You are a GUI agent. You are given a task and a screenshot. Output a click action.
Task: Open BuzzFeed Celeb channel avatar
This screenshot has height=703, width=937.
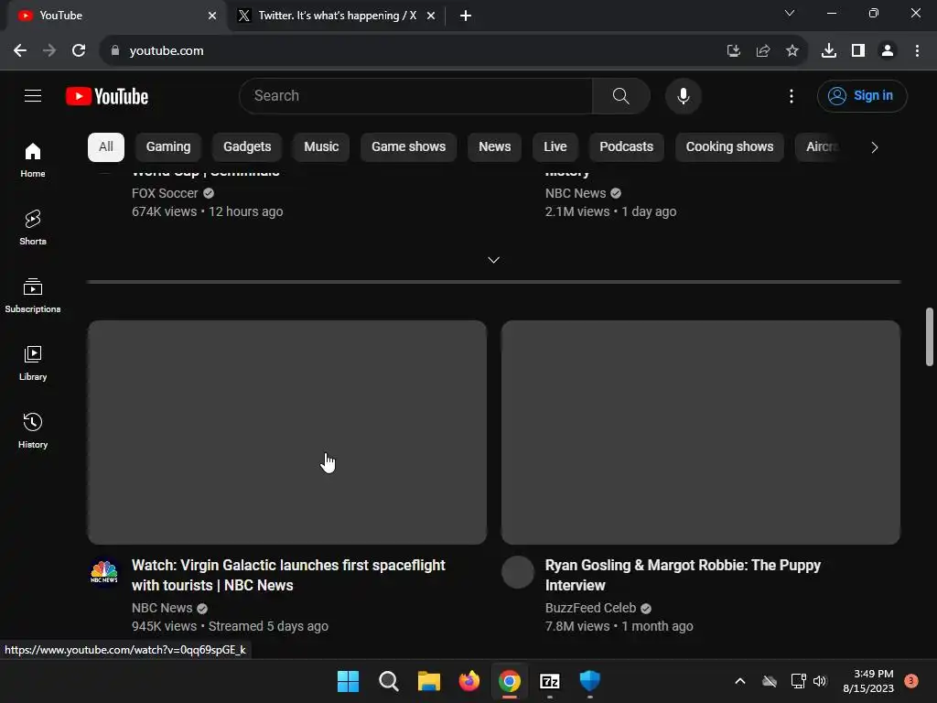tap(518, 572)
